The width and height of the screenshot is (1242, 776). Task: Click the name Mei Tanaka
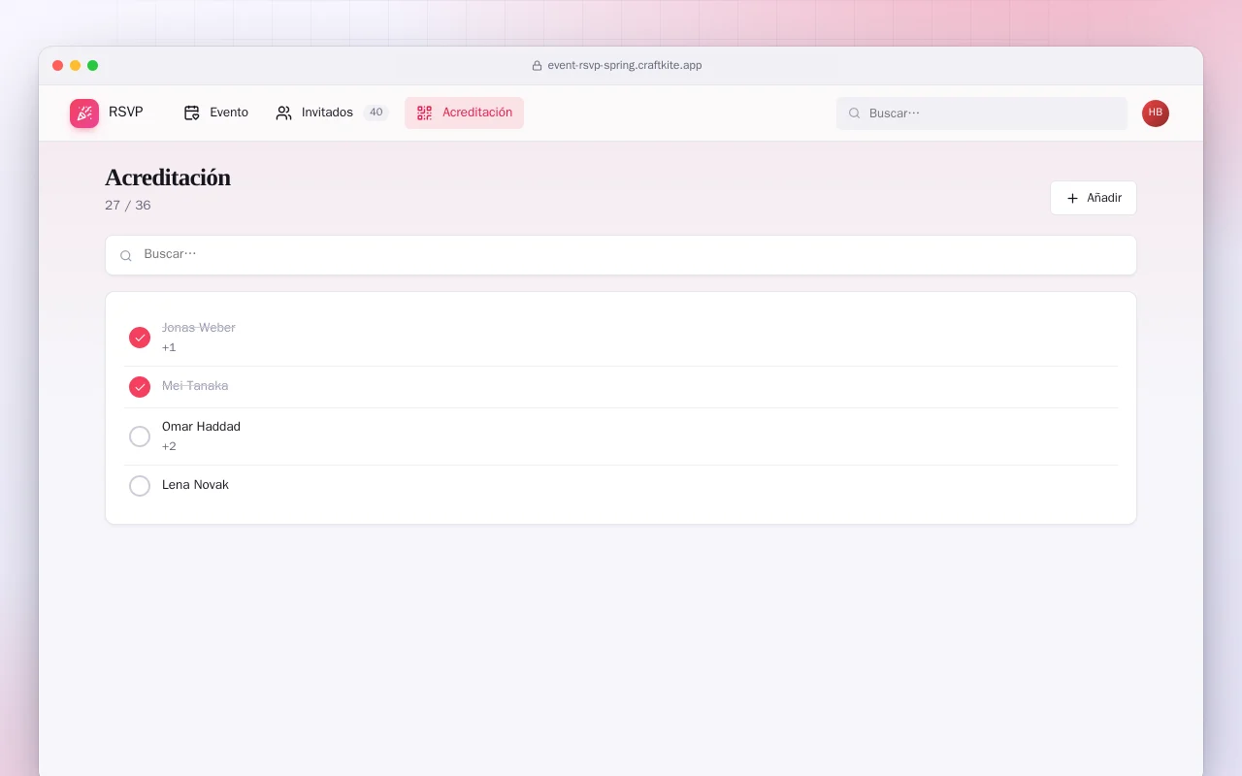tap(195, 386)
